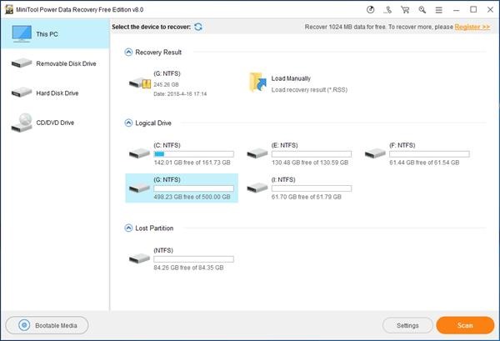Open the hamburger menu icon
The width and height of the screenshot is (500, 341).
click(439, 10)
